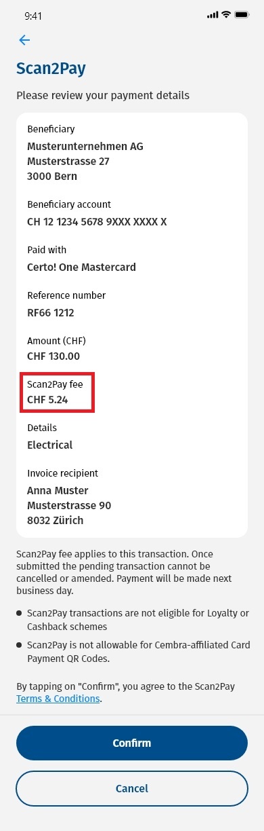264x831 pixels.
Task: Tap 'Please review your payment details' text
Action: click(103, 96)
